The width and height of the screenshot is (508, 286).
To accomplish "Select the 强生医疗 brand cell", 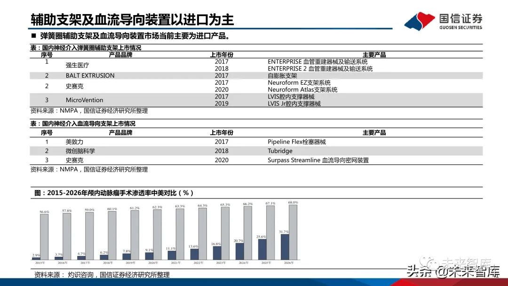I will (77, 65).
